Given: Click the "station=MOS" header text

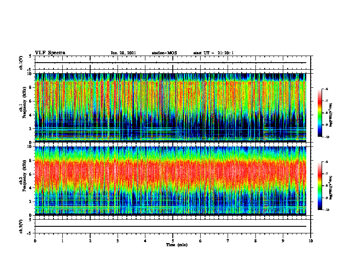Looking at the screenshot, I should coord(164,53).
